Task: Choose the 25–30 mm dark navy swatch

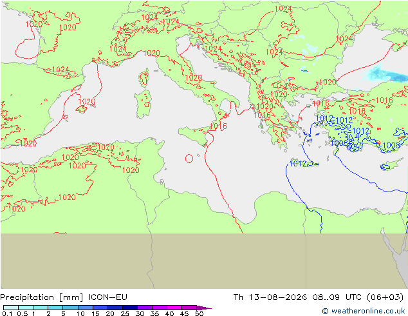Action: [130, 308]
